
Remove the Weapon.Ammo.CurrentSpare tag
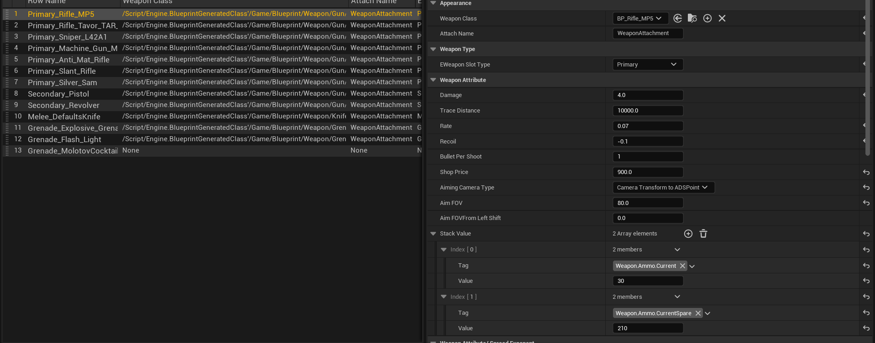[698, 313]
